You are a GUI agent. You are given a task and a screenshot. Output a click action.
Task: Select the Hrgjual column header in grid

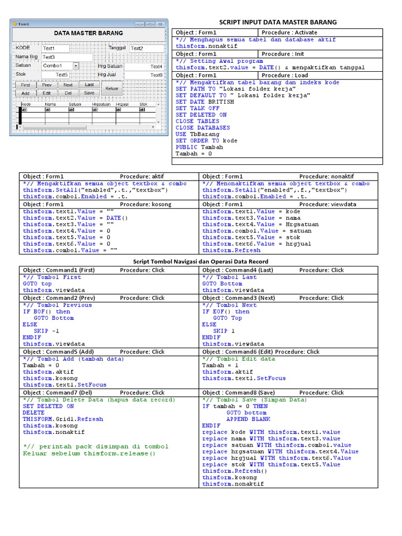pos(122,104)
